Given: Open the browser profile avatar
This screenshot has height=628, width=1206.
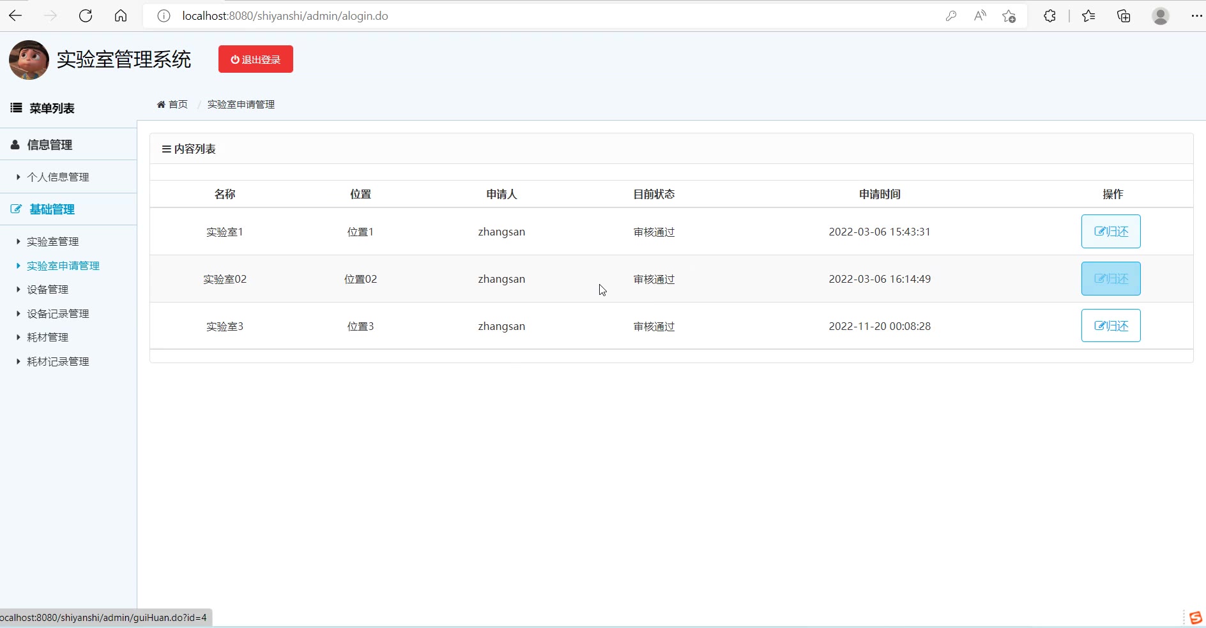Looking at the screenshot, I should click(1161, 16).
